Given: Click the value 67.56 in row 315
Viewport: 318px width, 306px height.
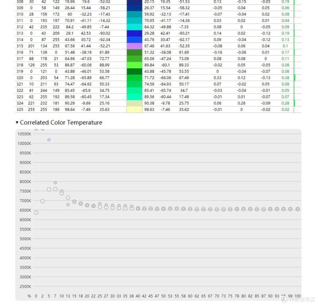Looking at the screenshot, I should (x=70, y=46).
